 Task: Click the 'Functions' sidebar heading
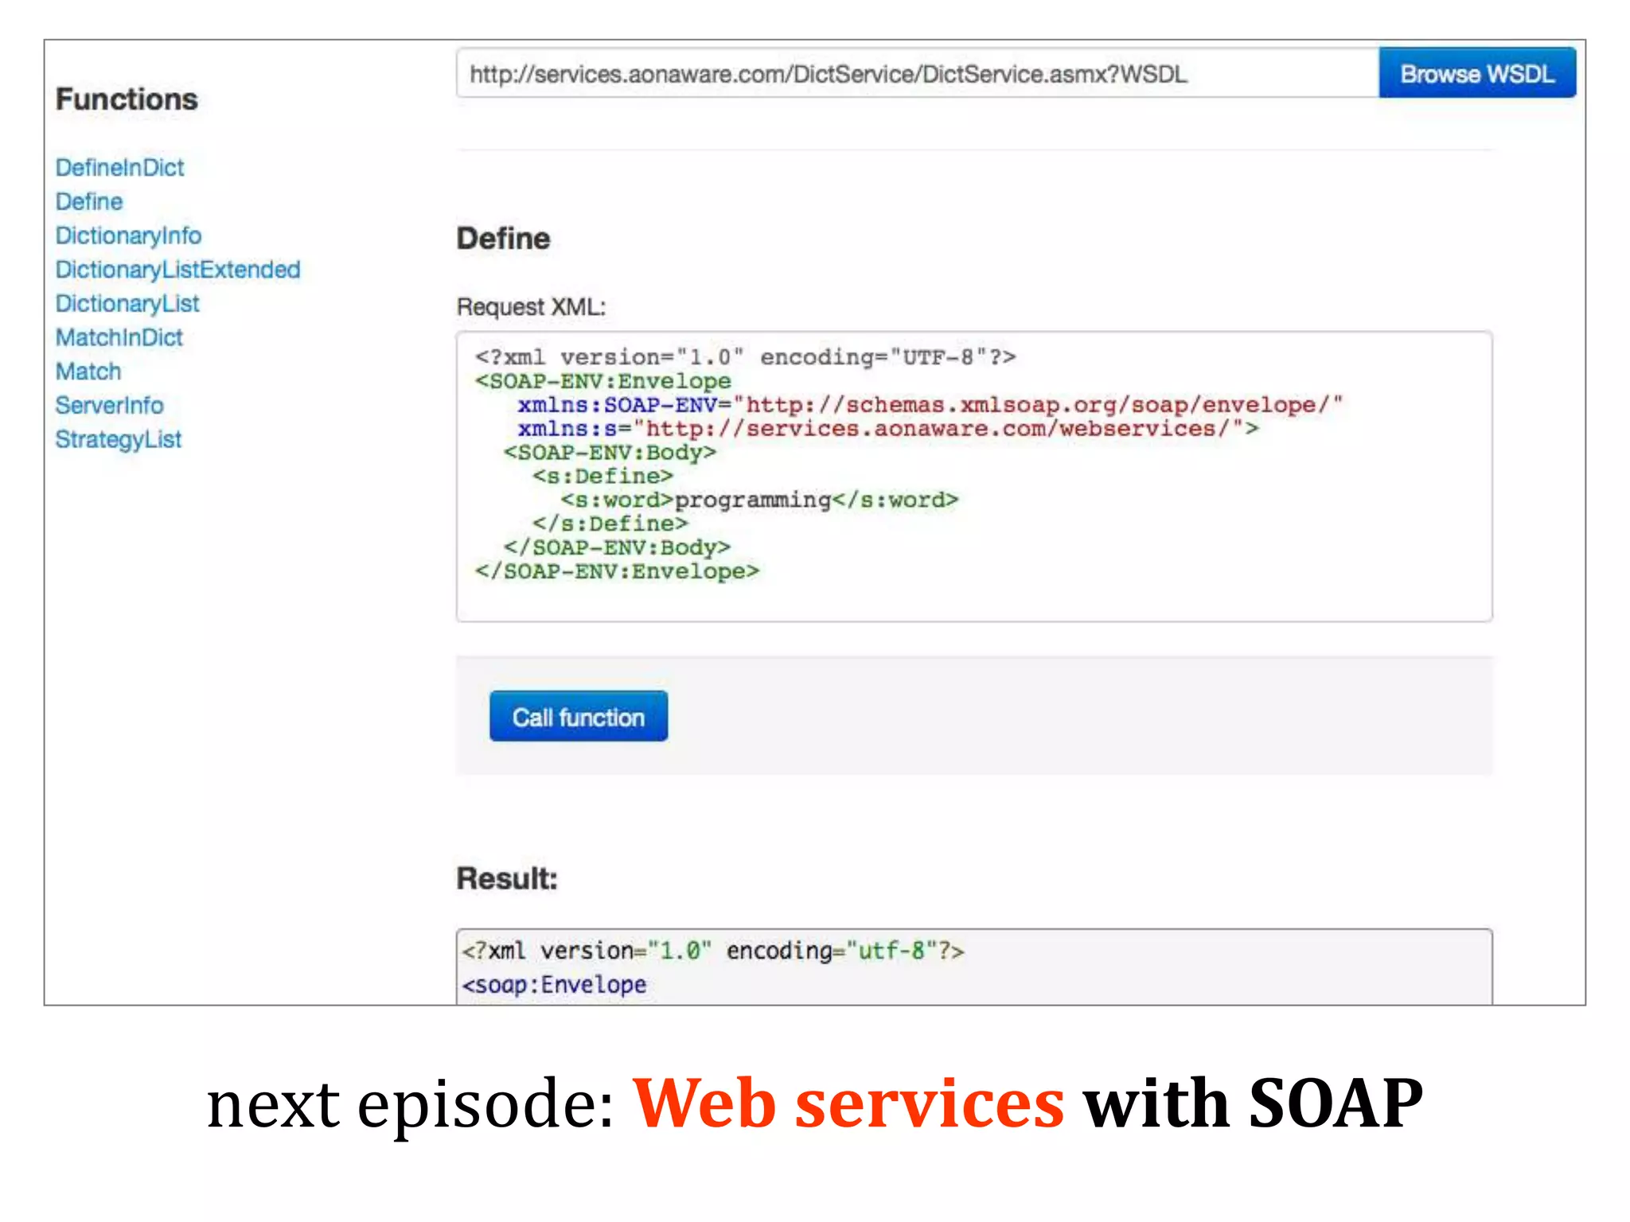[x=127, y=99]
